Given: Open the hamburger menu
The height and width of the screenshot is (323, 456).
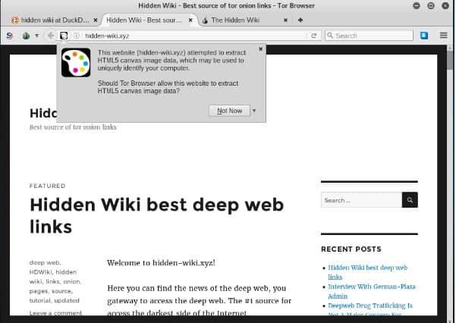Looking at the screenshot, I should (444, 36).
